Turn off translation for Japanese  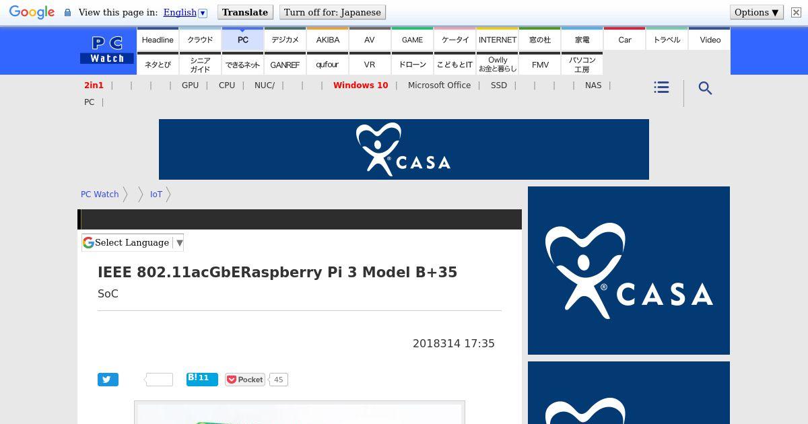[x=333, y=12]
